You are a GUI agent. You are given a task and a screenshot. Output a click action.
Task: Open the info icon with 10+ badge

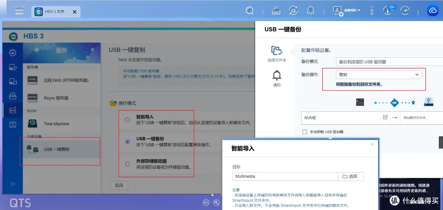tap(388, 10)
